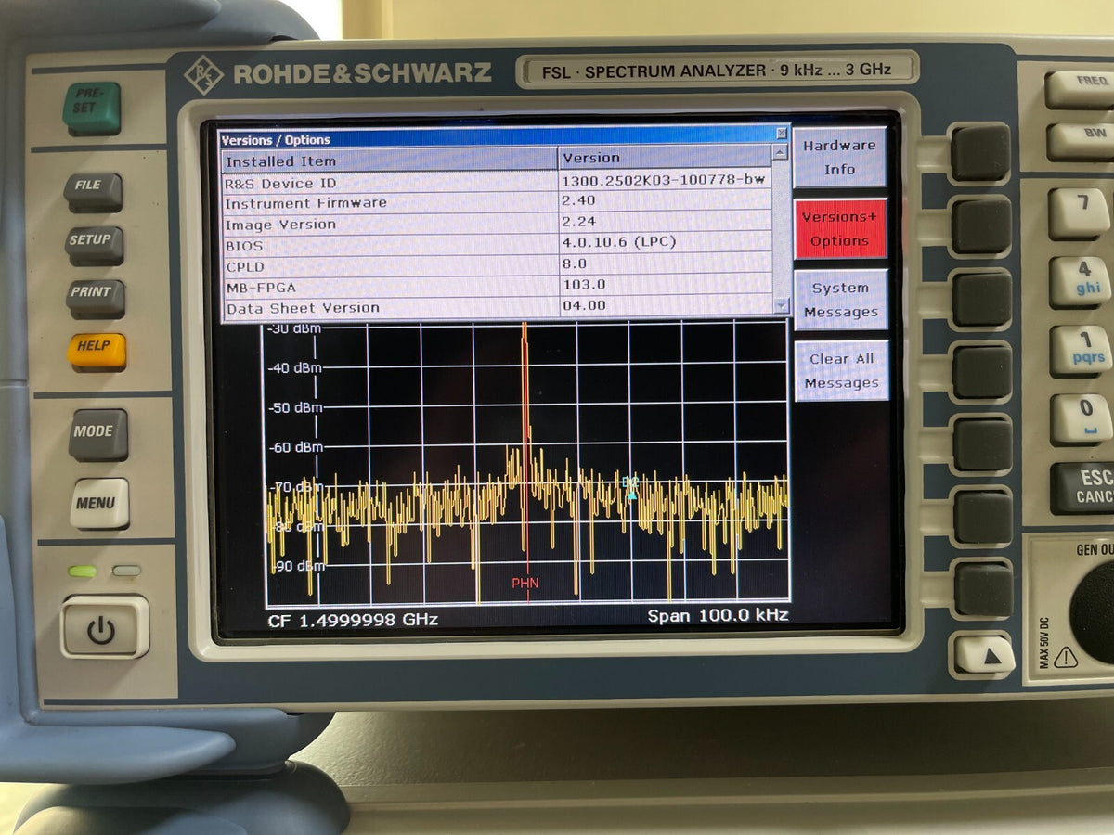Viewport: 1114px width, 835px height.
Task: Click the yellow HELP key
Action: click(96, 351)
